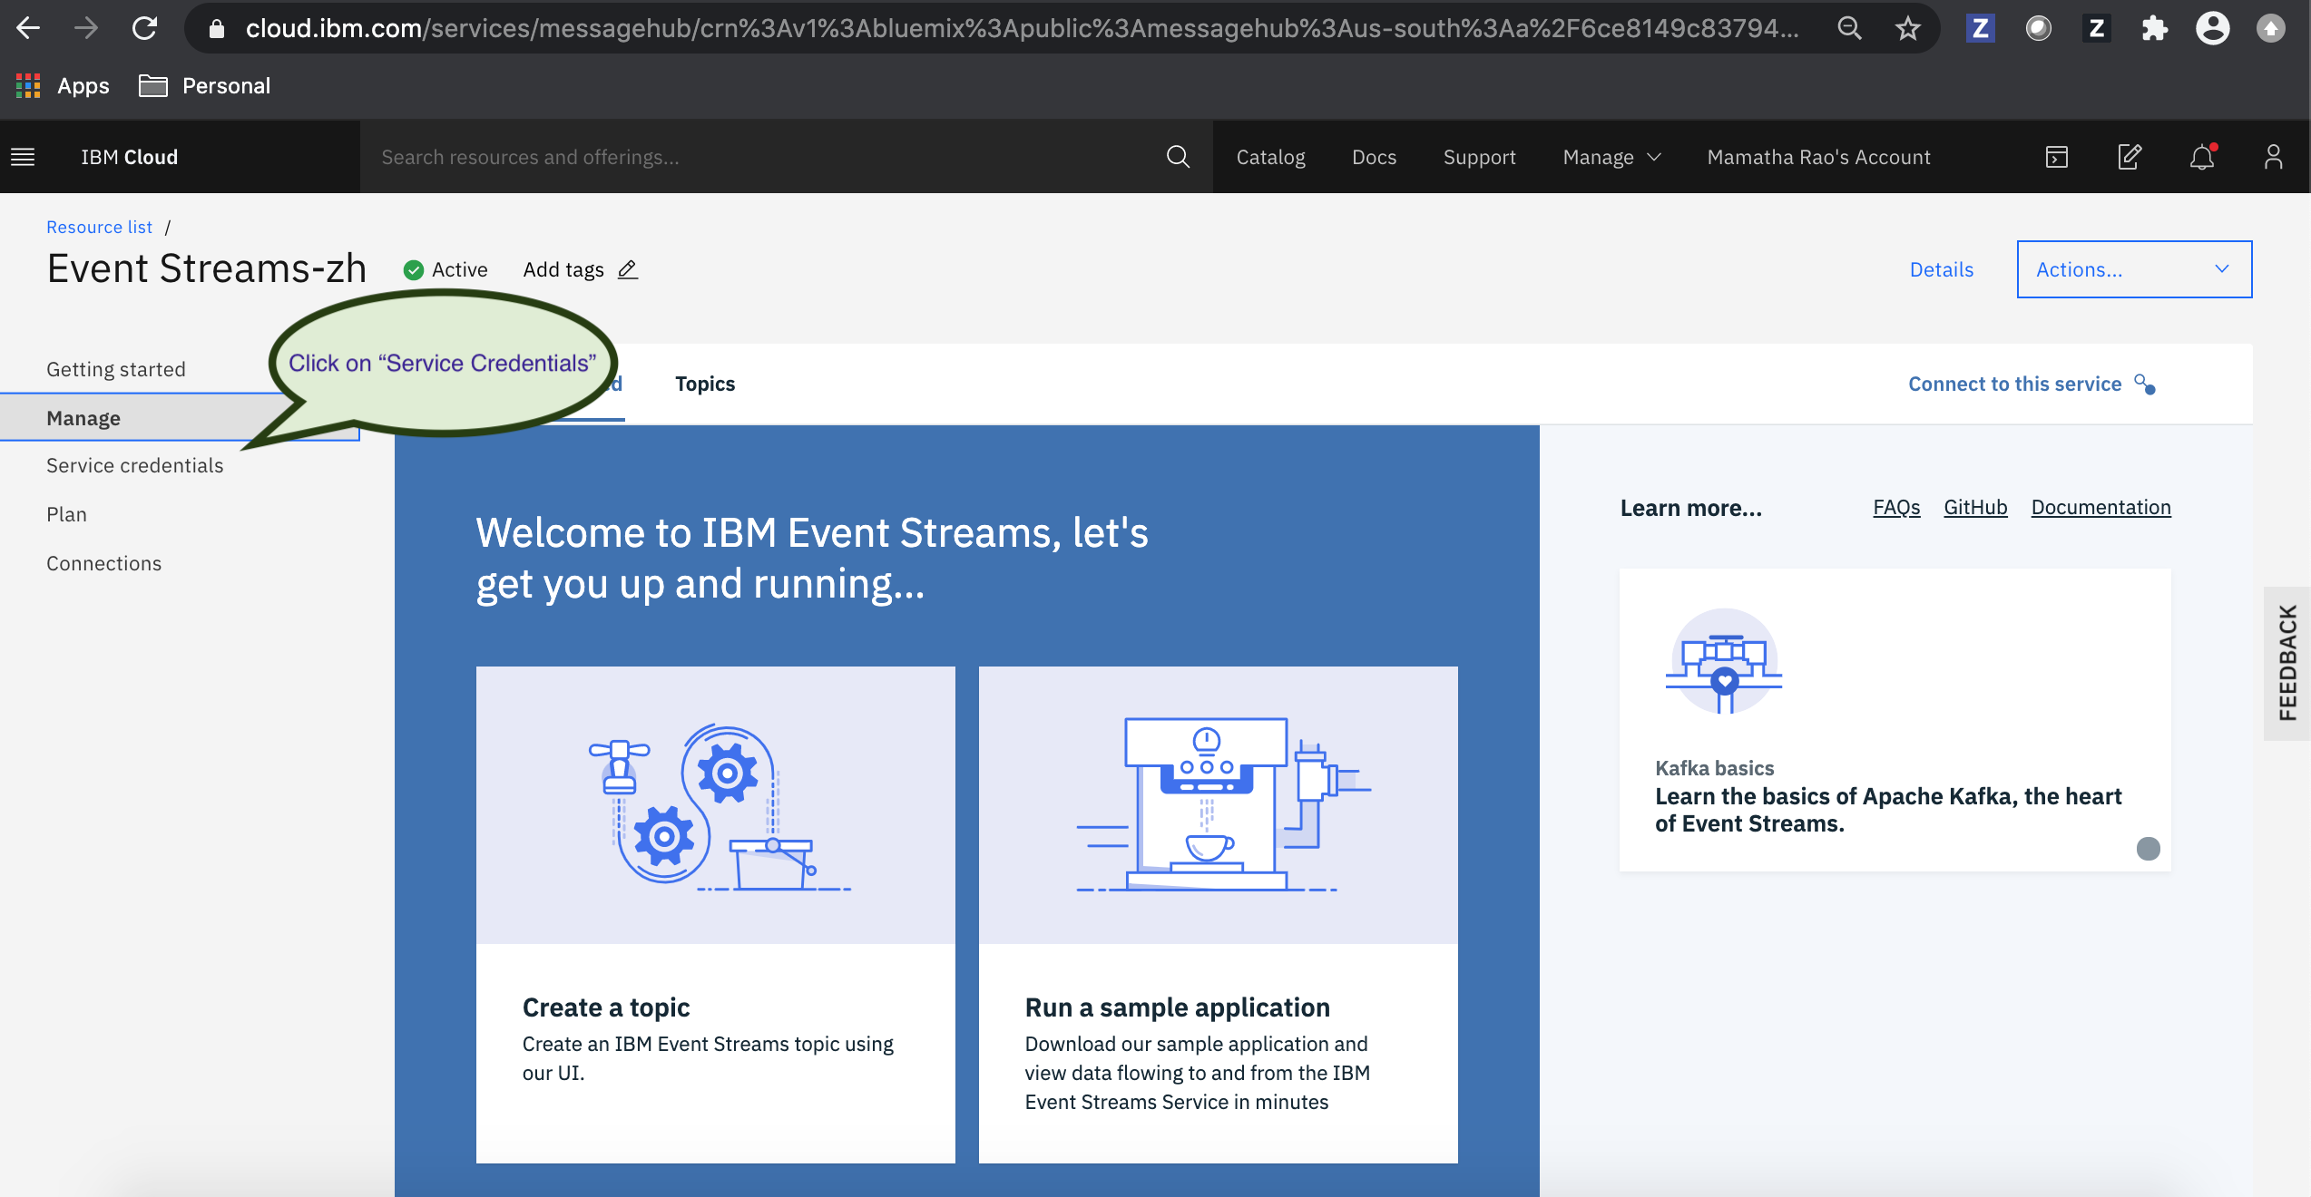Open the notifications bell icon
The image size is (2311, 1197).
[2202, 157]
